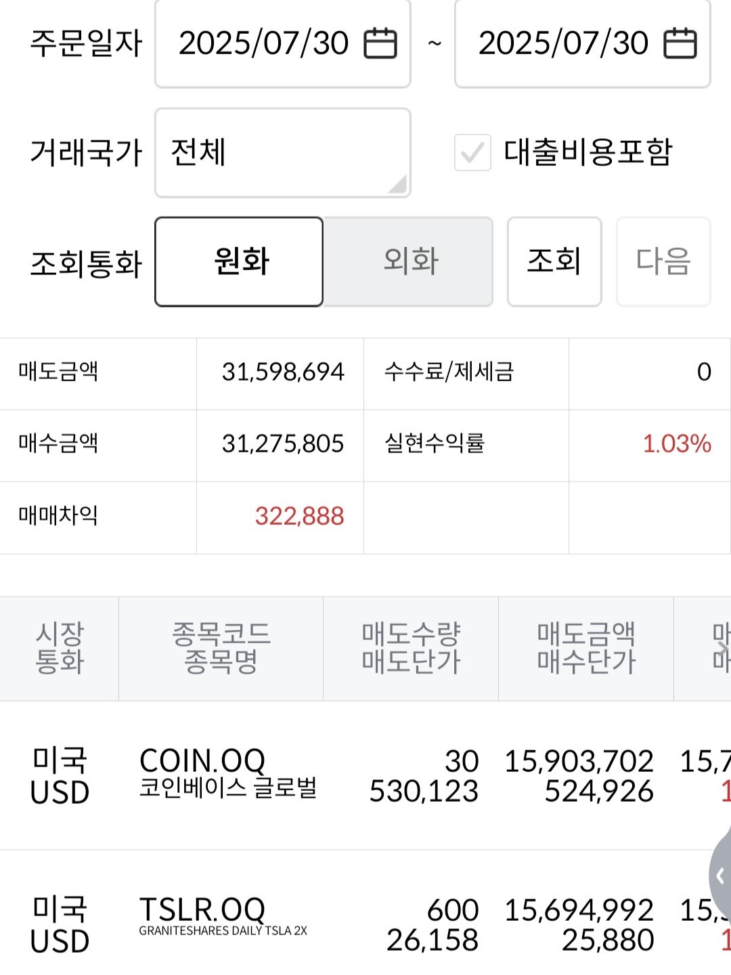Click the 매도수량 매도단가 column header
The height and width of the screenshot is (975, 731).
[x=411, y=649]
